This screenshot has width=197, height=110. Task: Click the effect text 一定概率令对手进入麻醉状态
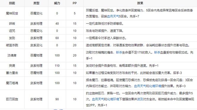coord(106,38)
